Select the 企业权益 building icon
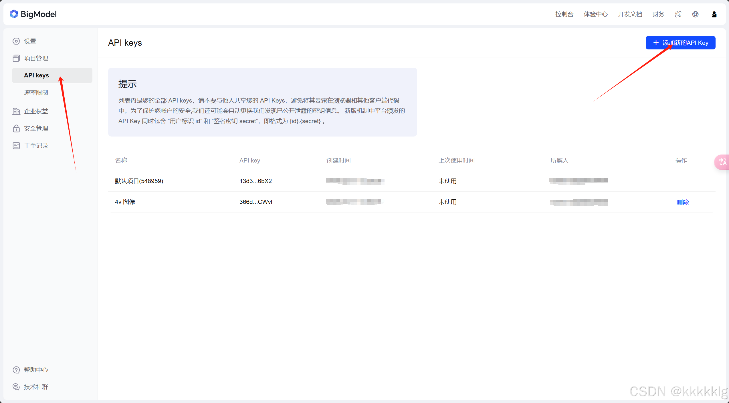Image resolution: width=729 pixels, height=403 pixels. pos(16,111)
